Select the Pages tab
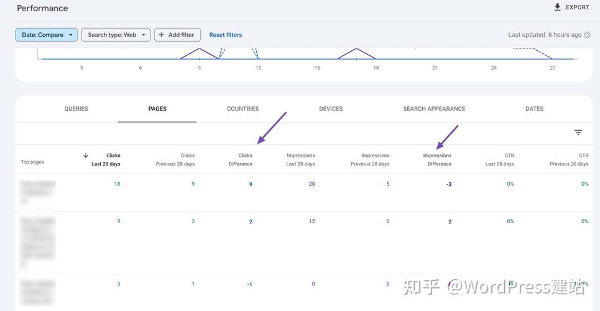Viewport: 600px width, 311px height. click(157, 109)
